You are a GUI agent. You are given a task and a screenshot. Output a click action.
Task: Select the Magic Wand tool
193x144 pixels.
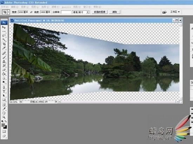point(4,40)
